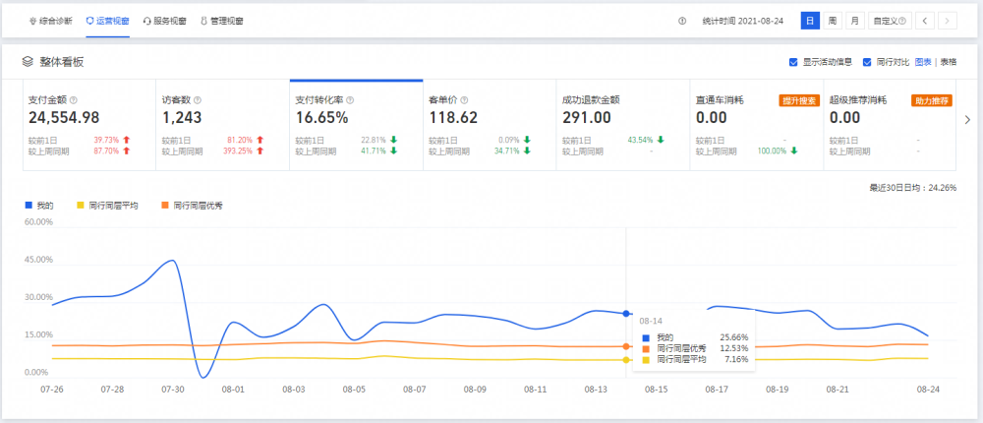The image size is (983, 423).
Task: Open 自定义 date range picker
Action: click(x=890, y=21)
